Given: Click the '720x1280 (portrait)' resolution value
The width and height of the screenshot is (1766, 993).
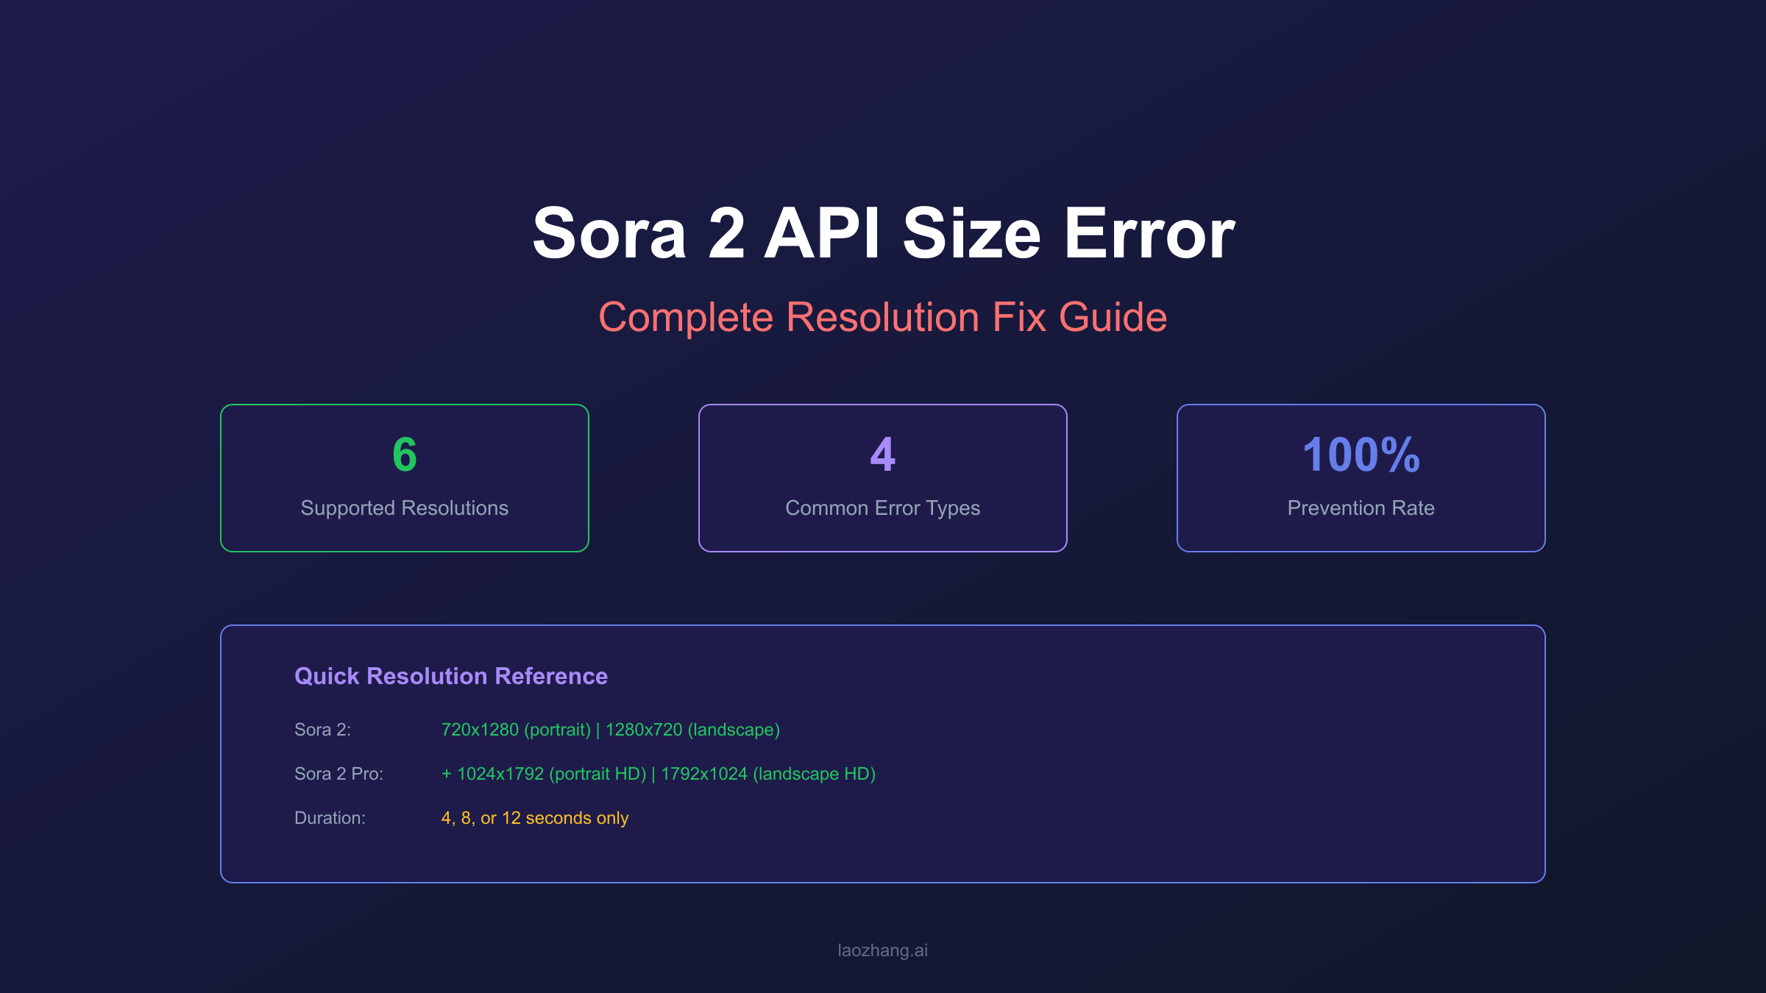Looking at the screenshot, I should [x=517, y=730].
